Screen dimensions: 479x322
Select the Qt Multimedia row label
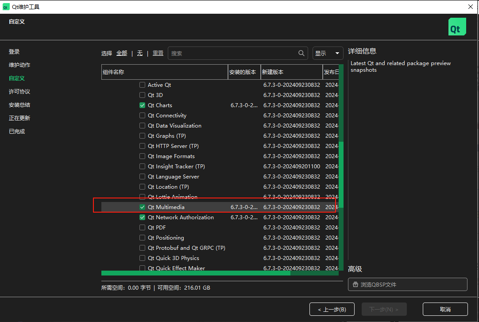click(166, 207)
